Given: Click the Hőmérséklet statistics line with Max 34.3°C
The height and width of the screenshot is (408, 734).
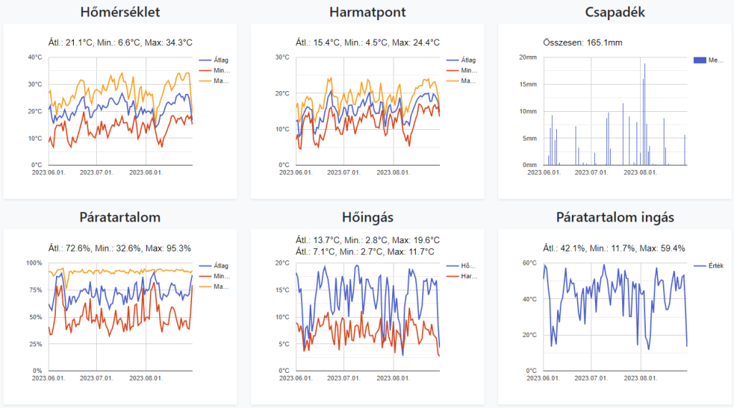Looking at the screenshot, I should point(120,42).
